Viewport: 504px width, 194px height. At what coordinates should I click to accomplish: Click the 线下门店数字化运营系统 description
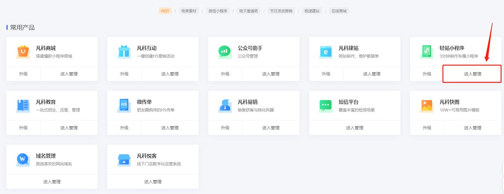click(159, 164)
